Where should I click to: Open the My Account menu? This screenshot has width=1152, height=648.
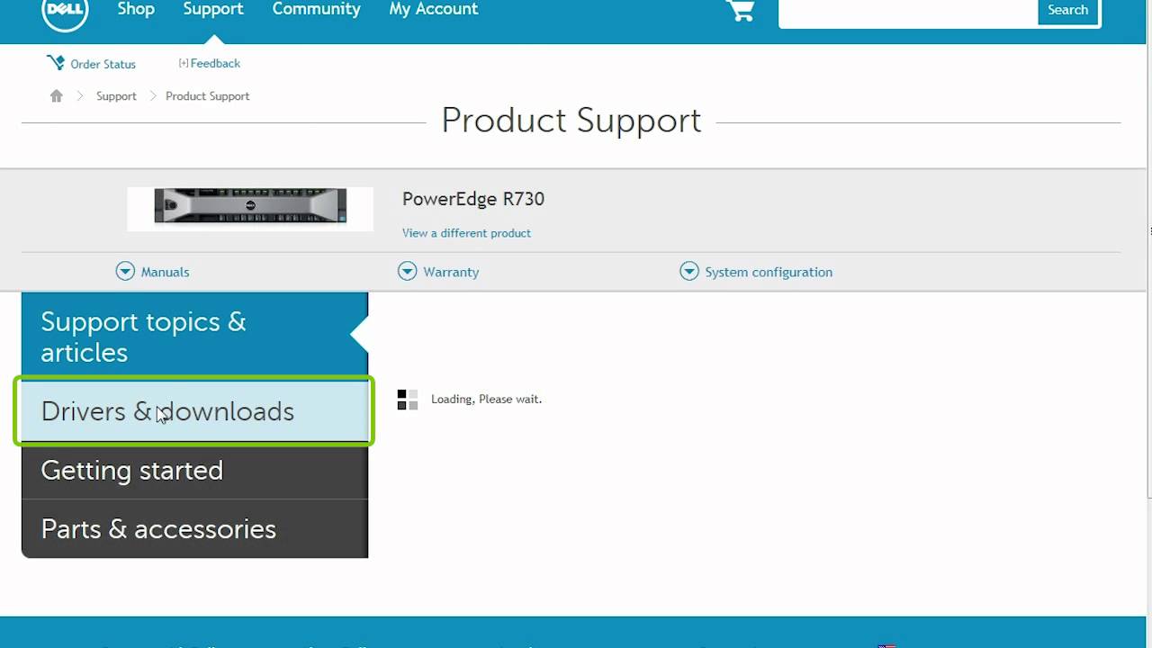click(434, 9)
